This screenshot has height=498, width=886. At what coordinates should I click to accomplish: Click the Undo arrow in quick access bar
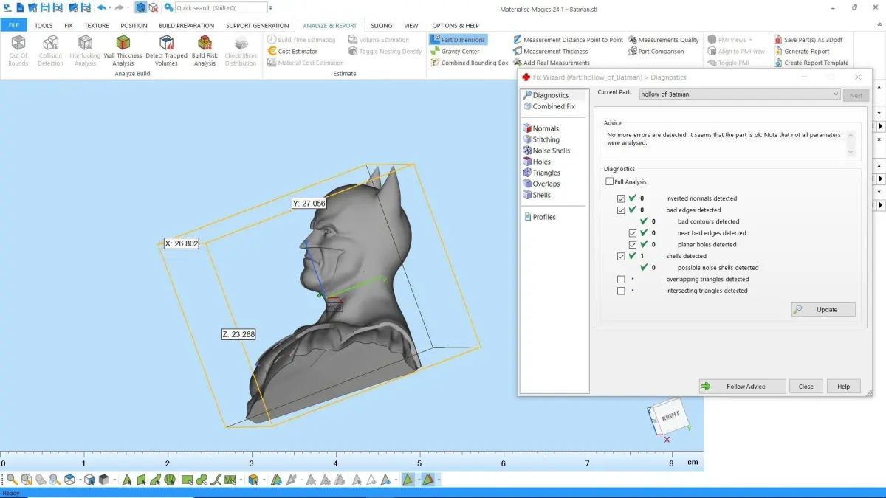click(101, 7)
